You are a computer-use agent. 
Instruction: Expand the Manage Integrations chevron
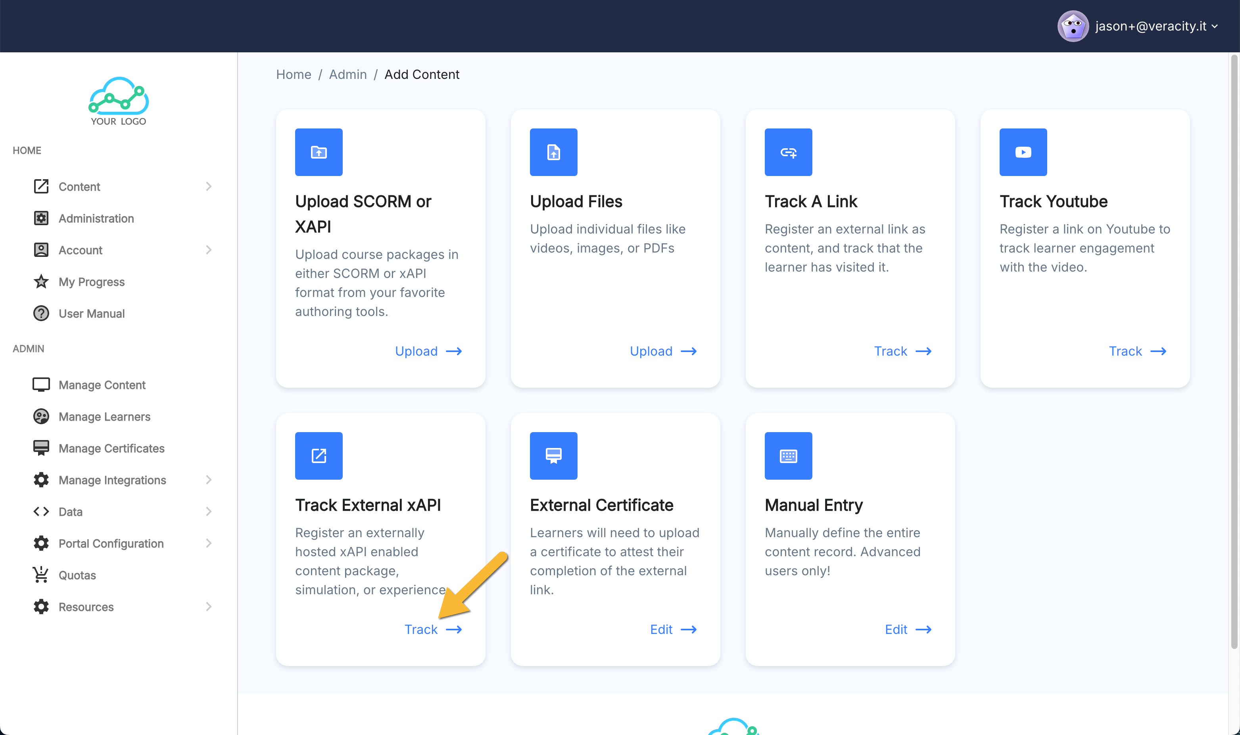pos(208,479)
